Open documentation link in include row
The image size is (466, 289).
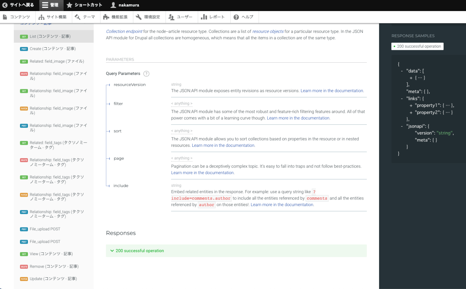[x=282, y=205]
